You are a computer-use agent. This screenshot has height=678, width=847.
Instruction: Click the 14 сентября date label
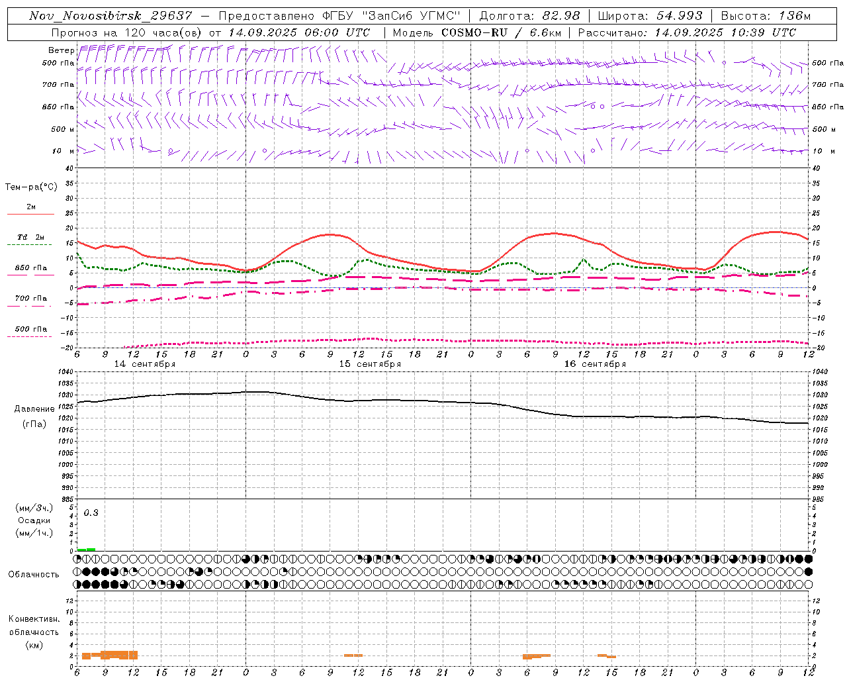[145, 364]
